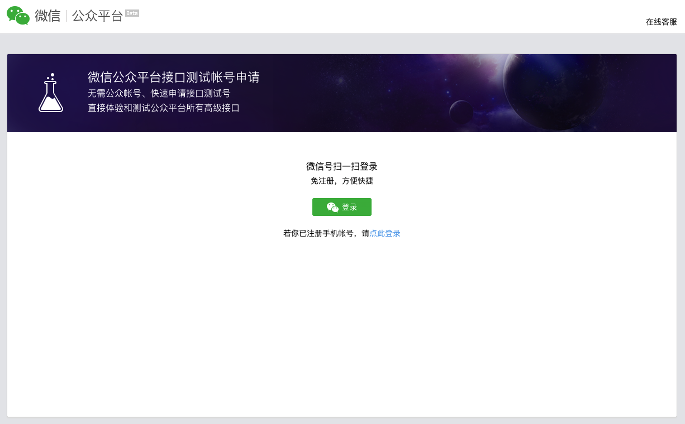Click the 免注册，方便快捷 subtitle
The image size is (685, 424).
(x=342, y=181)
